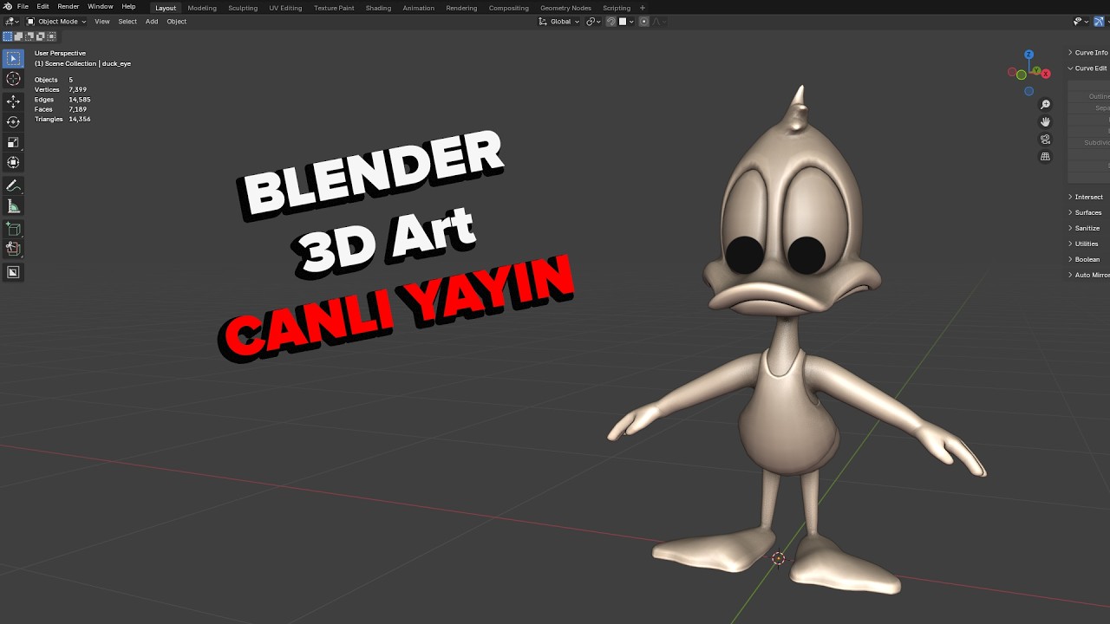This screenshot has height=624, width=1110.
Task: Open the Help menu
Action: coord(128,7)
